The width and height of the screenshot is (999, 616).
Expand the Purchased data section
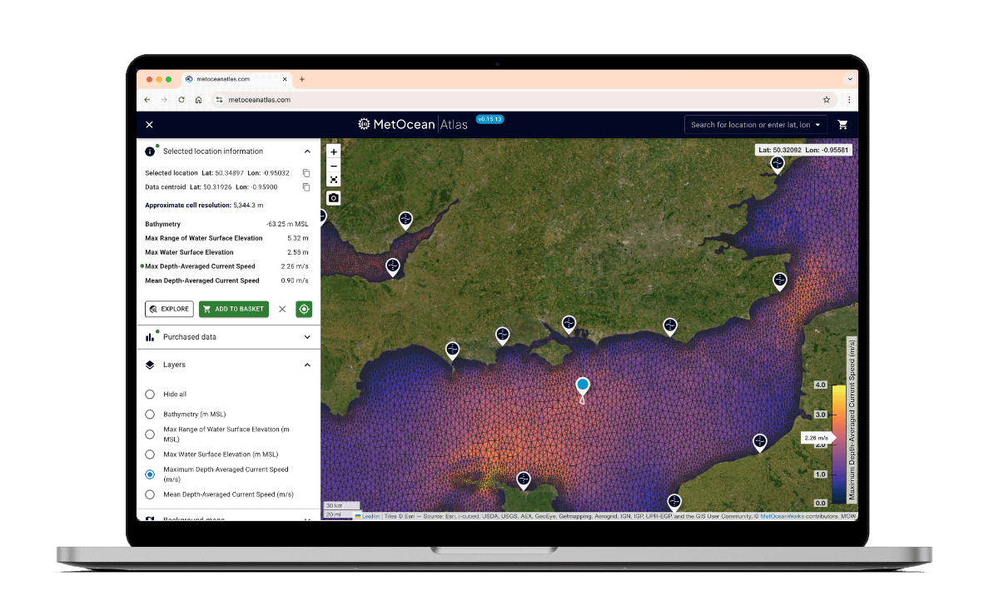(x=307, y=337)
